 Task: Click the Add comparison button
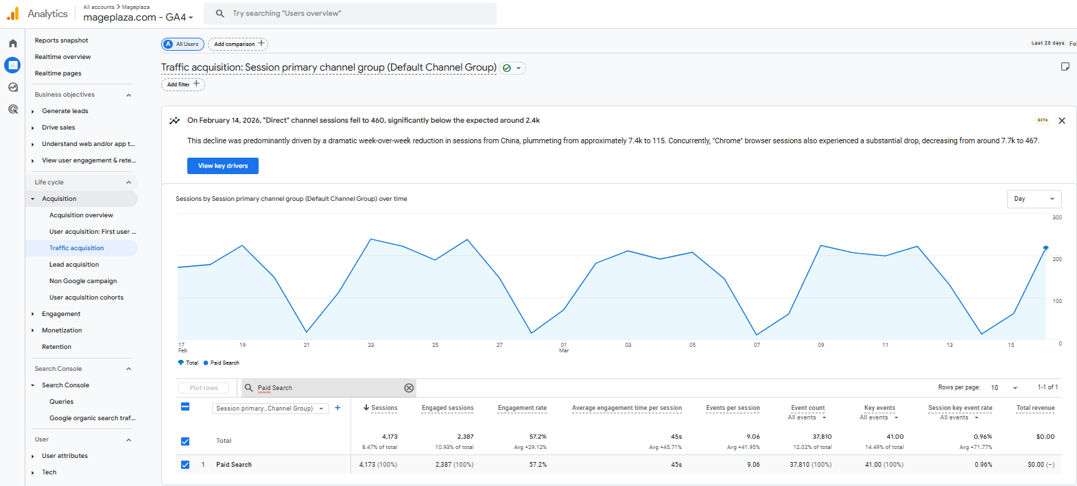pos(237,44)
